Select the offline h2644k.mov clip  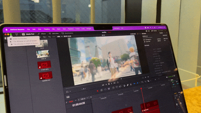pyautogui.click(x=46, y=76)
